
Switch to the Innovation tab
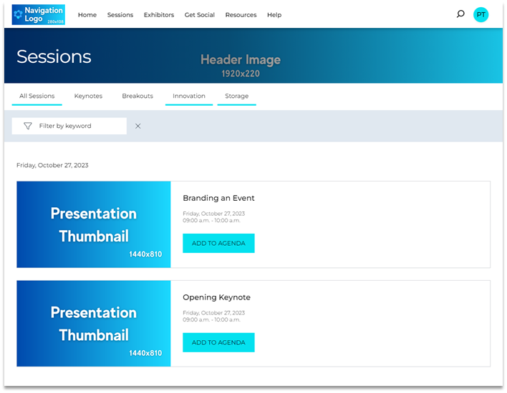[189, 96]
